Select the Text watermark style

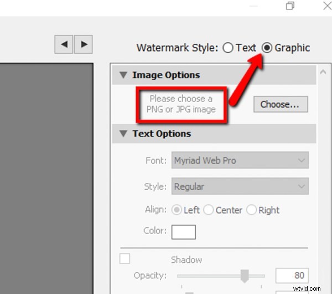[x=228, y=48]
